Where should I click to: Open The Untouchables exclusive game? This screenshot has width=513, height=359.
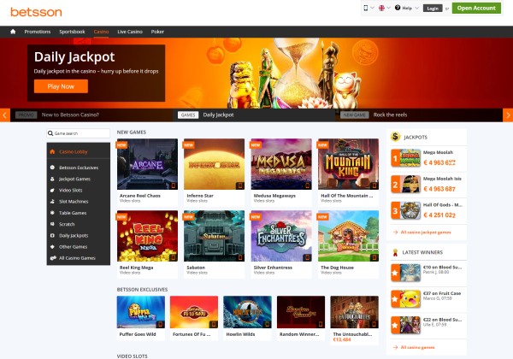click(354, 312)
